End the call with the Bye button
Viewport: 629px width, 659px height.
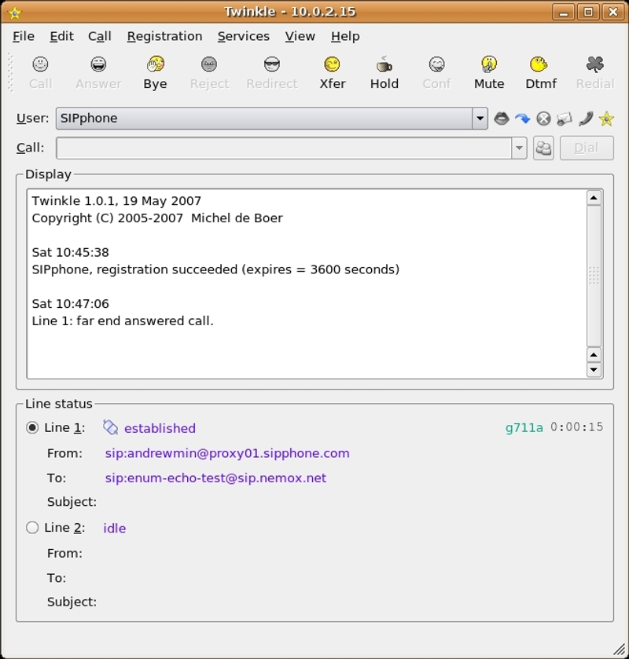[155, 73]
